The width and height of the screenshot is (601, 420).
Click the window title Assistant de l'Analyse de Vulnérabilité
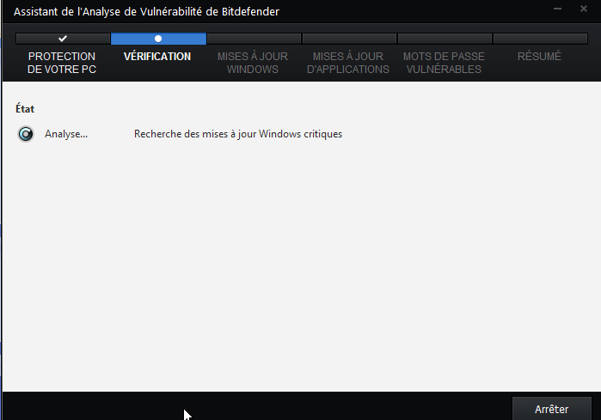click(146, 11)
